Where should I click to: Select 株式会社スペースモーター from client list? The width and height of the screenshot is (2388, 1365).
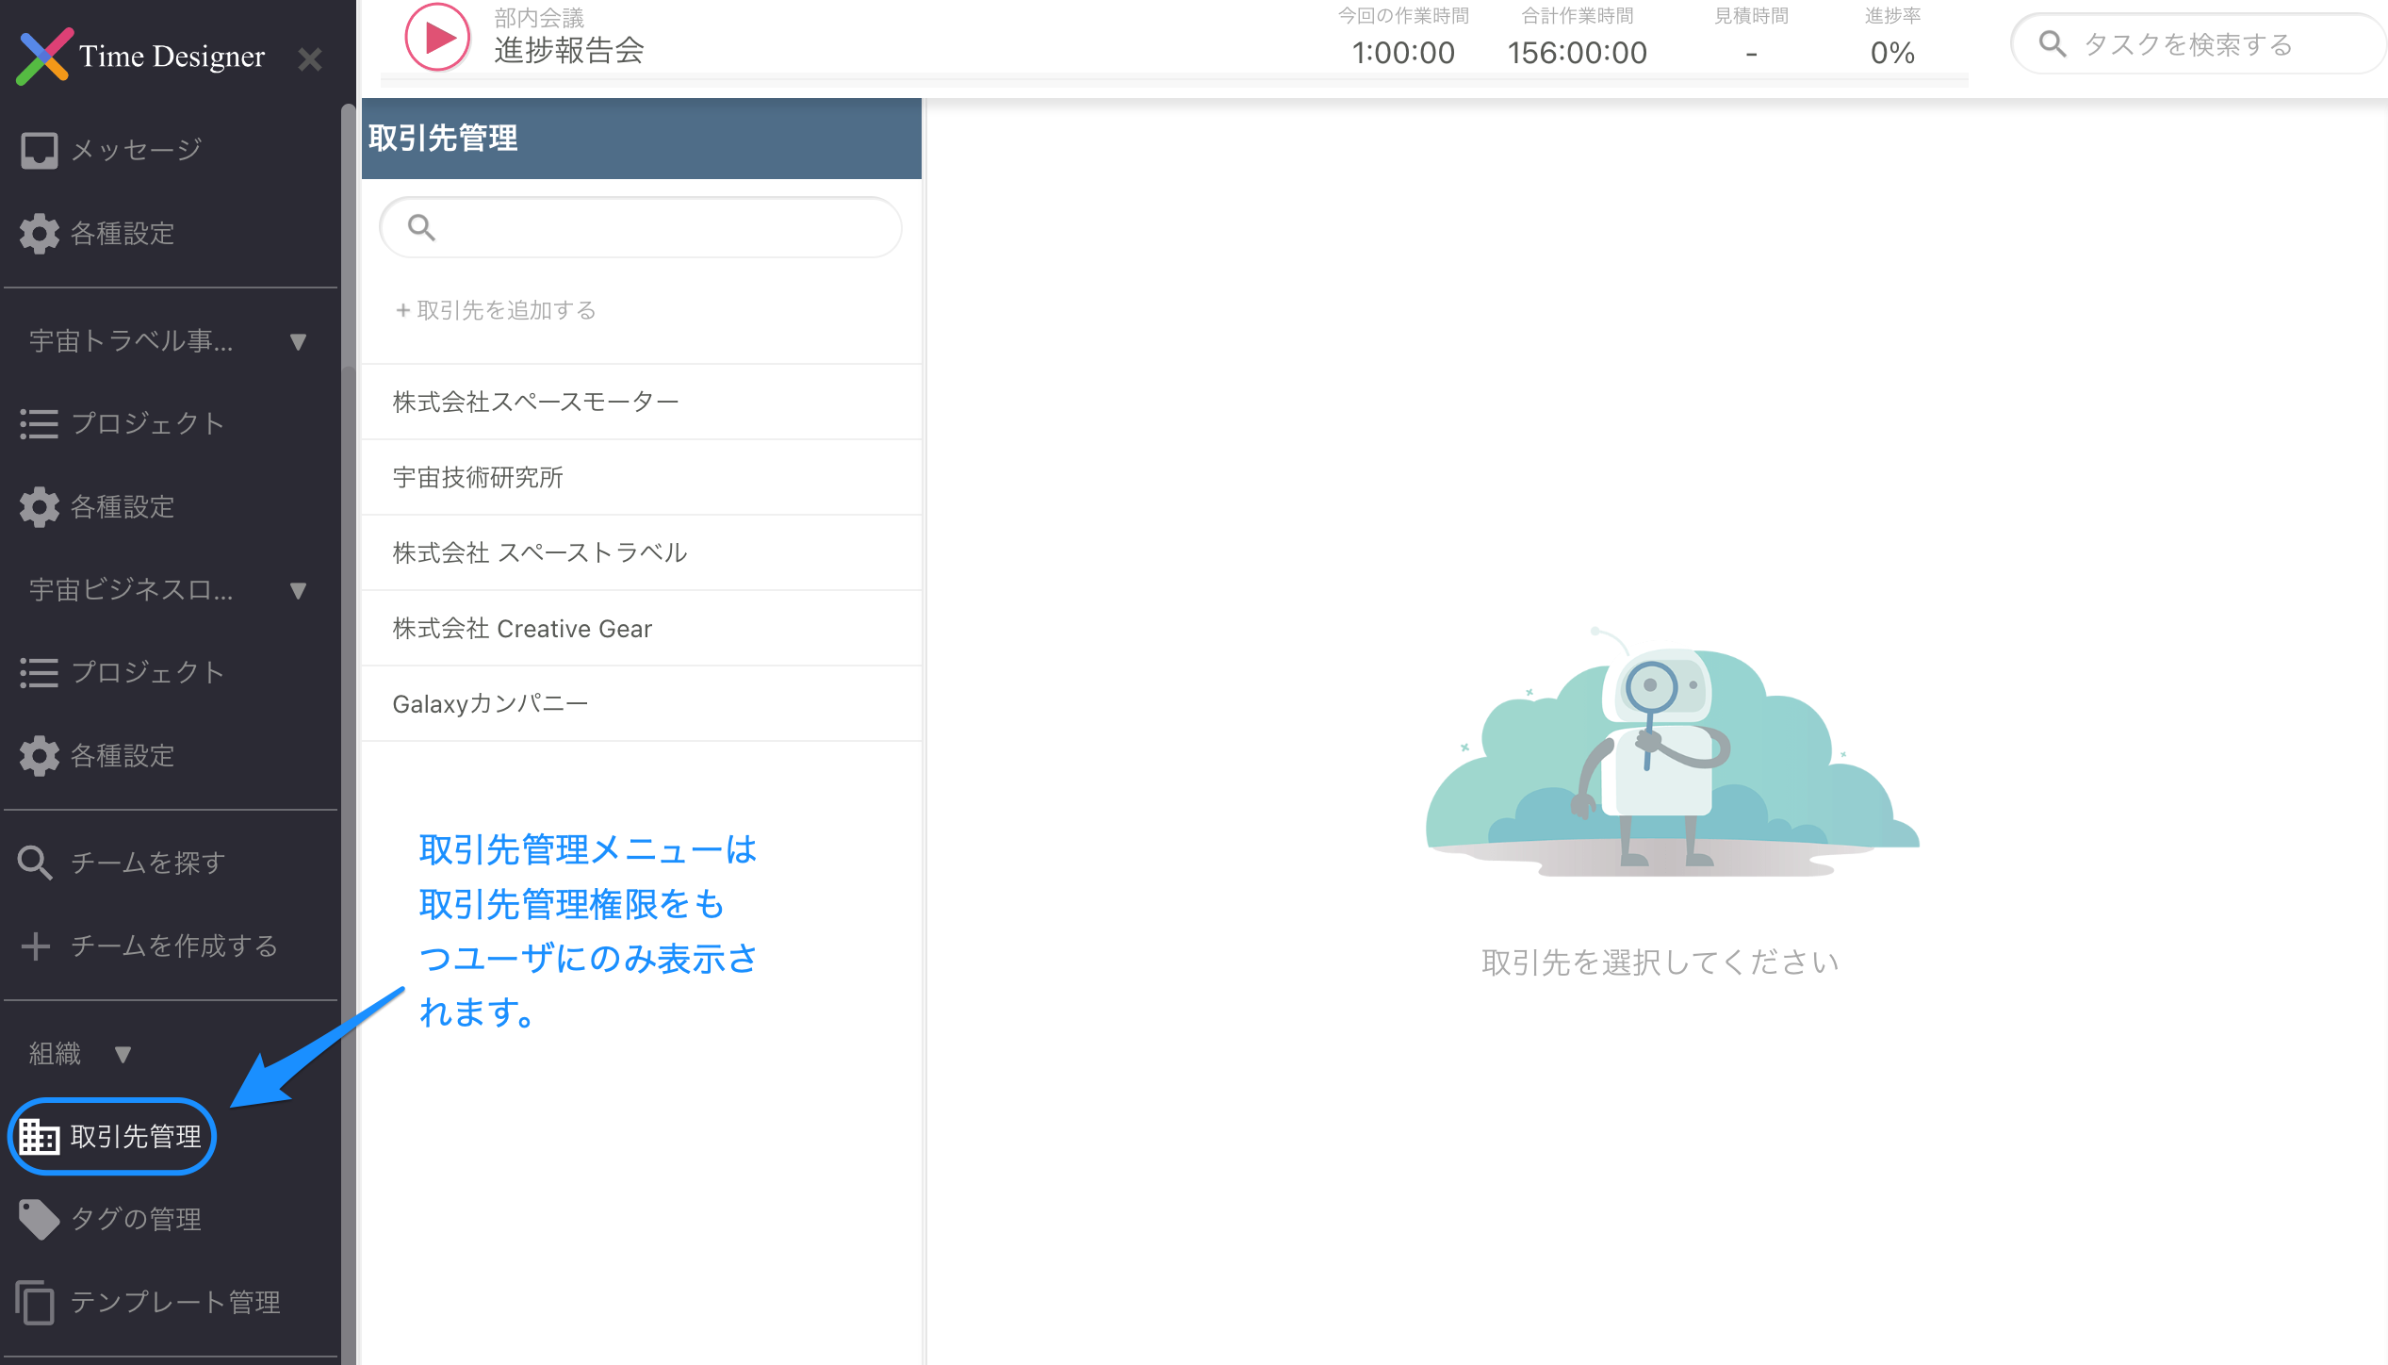tap(535, 403)
